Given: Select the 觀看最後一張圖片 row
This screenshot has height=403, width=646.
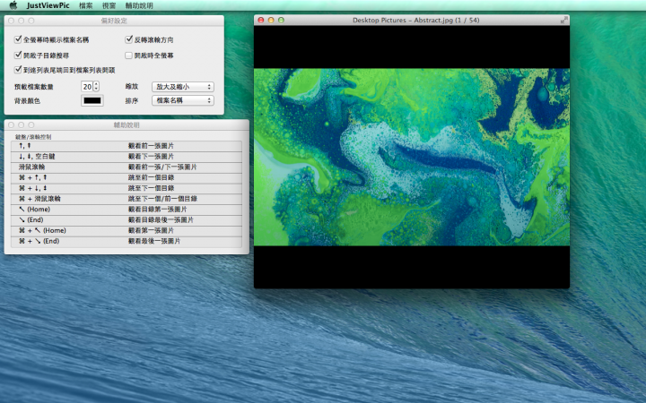Looking at the screenshot, I should [x=127, y=241].
